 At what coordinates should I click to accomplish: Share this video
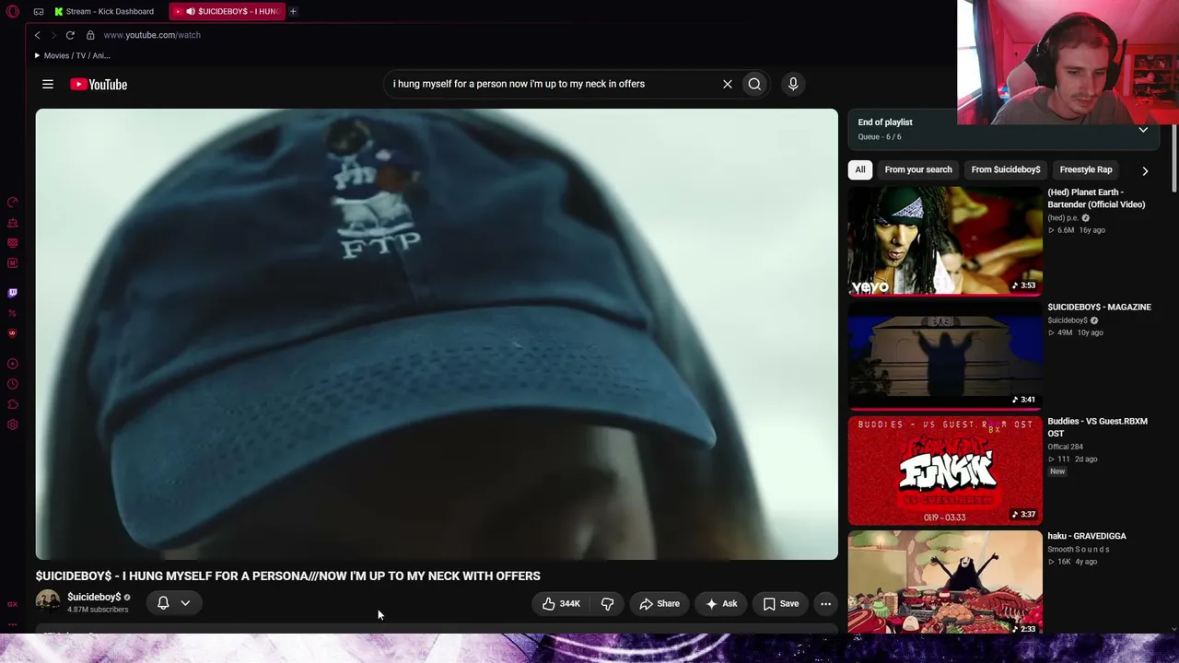[x=660, y=604]
